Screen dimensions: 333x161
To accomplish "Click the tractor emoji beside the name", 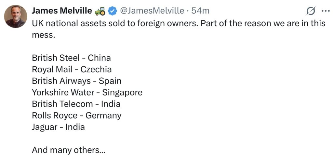I will (x=100, y=11).
